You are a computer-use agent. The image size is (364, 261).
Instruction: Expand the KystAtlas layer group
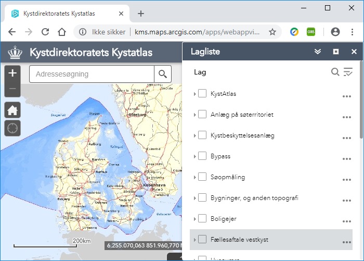pos(195,94)
